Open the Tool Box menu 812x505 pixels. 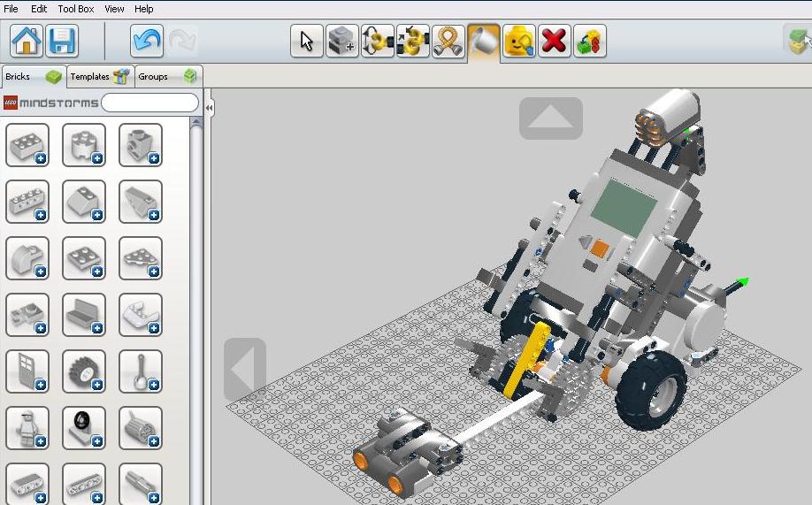point(76,9)
